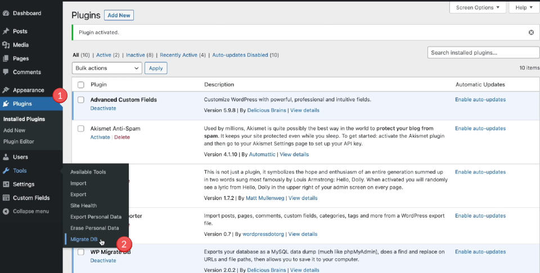Screen dimensions: 540x273
Task: Open the Users menu
Action: [x=20, y=157]
